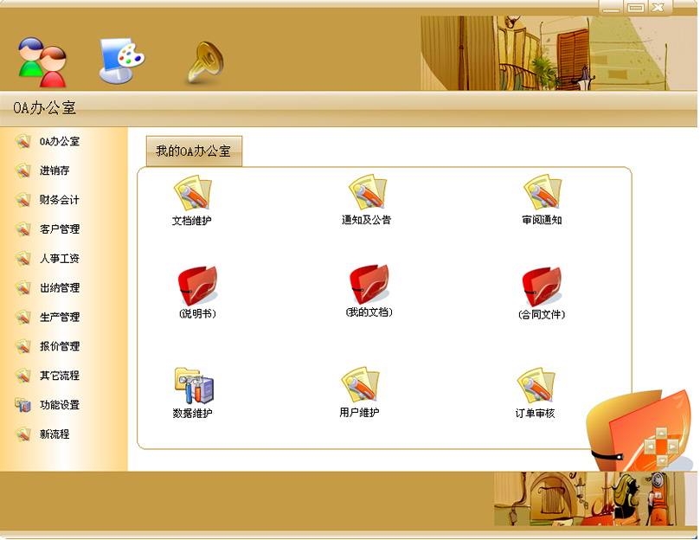700x540 pixels.
Task: Open 生产管理 module label
Action: pyautogui.click(x=60, y=317)
